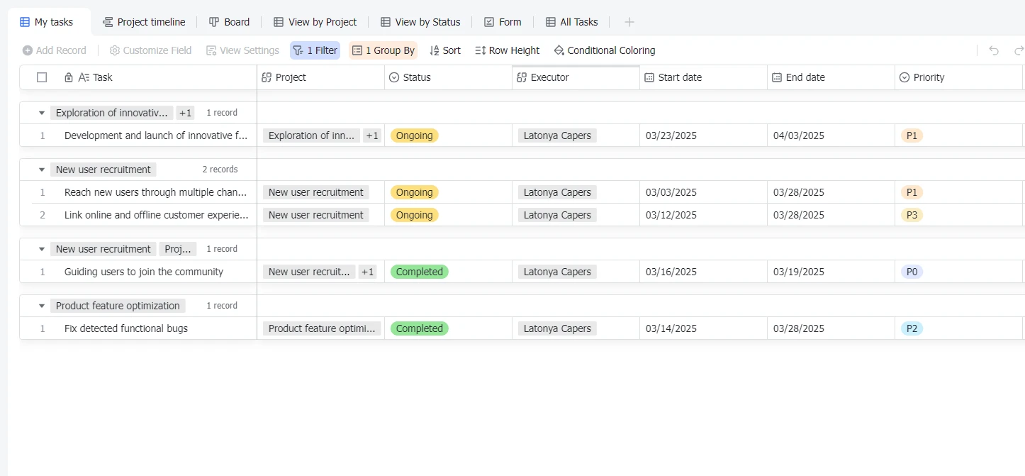The image size is (1025, 476).
Task: Click task 'Reach new users through multiple chan...'
Action: coord(156,192)
